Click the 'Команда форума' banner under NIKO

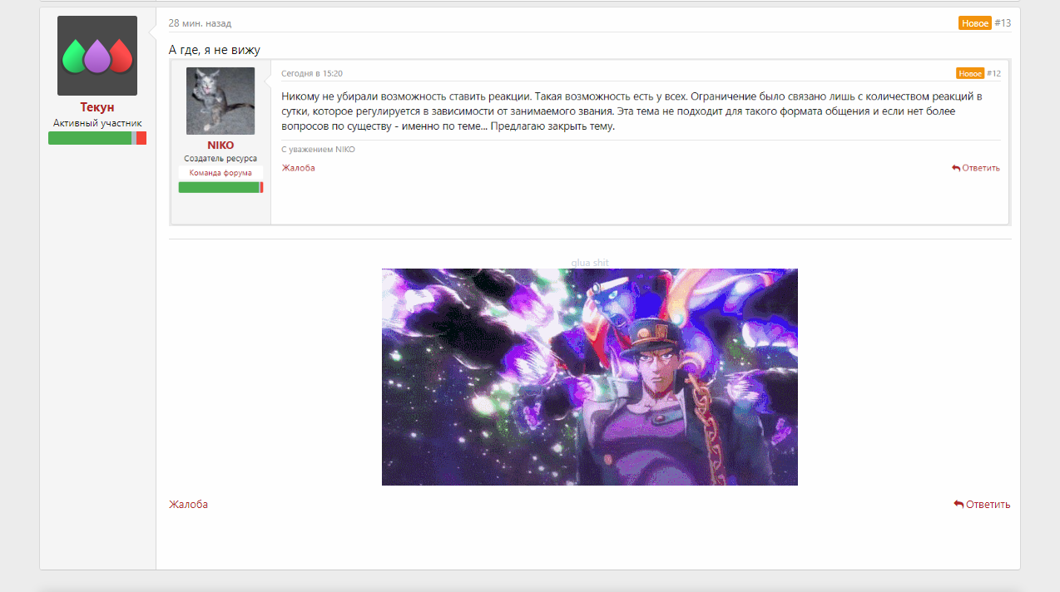coord(220,173)
